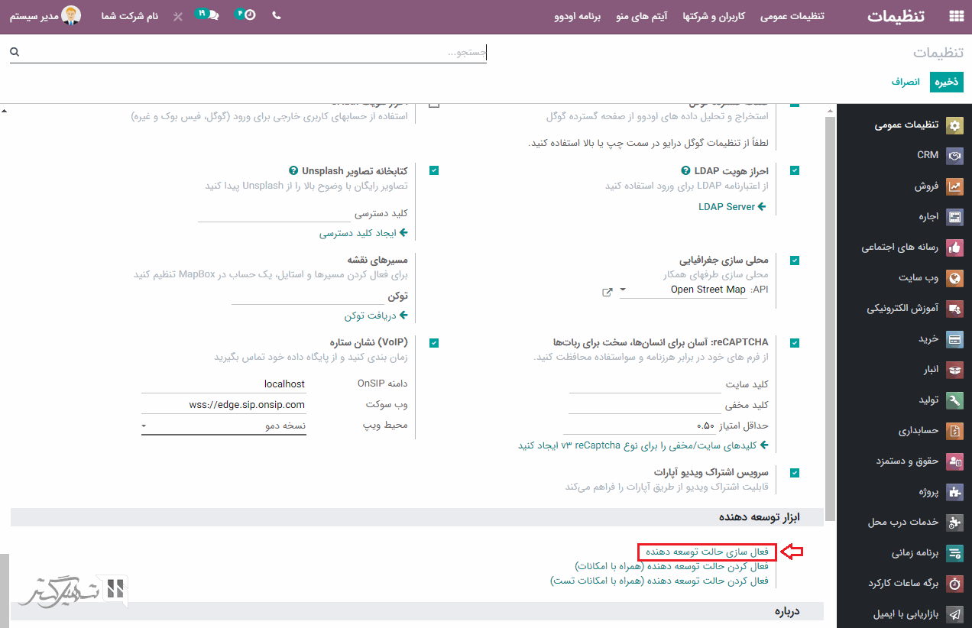Open the apps grid menu icon

(x=955, y=16)
